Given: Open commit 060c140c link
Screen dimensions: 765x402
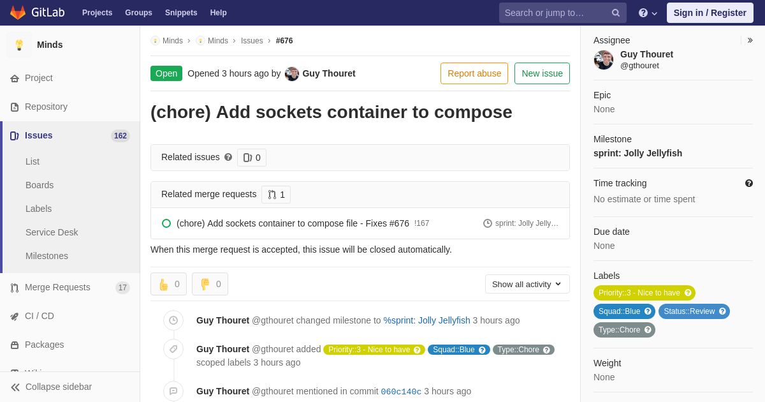Looking at the screenshot, I should (401, 392).
